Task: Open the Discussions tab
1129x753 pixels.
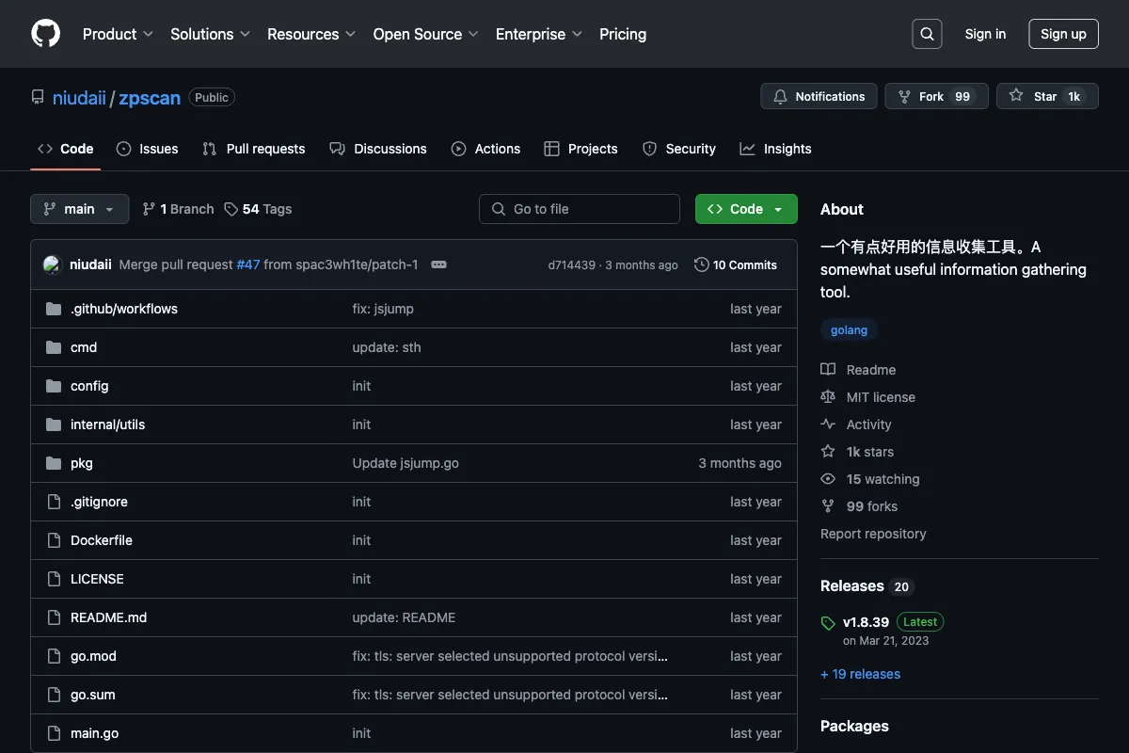Action: coord(378,149)
